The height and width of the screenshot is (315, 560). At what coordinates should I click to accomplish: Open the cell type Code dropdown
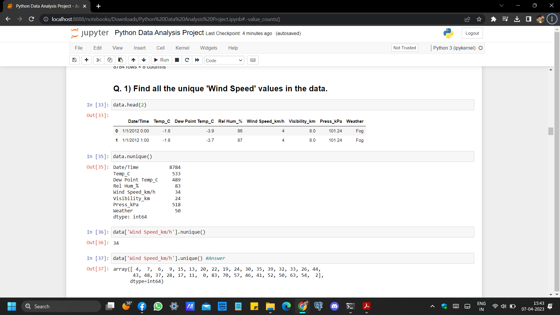click(x=224, y=60)
